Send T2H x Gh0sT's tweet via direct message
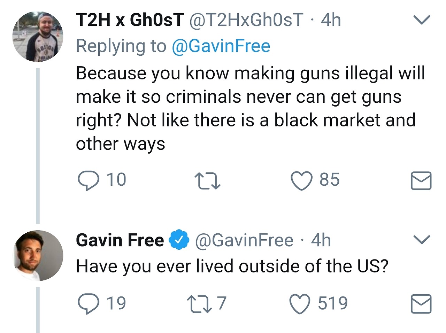The image size is (446, 333). click(x=421, y=181)
